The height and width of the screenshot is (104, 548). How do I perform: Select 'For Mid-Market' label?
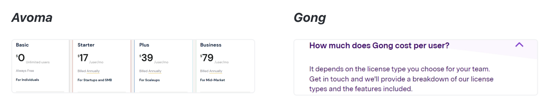(212, 80)
